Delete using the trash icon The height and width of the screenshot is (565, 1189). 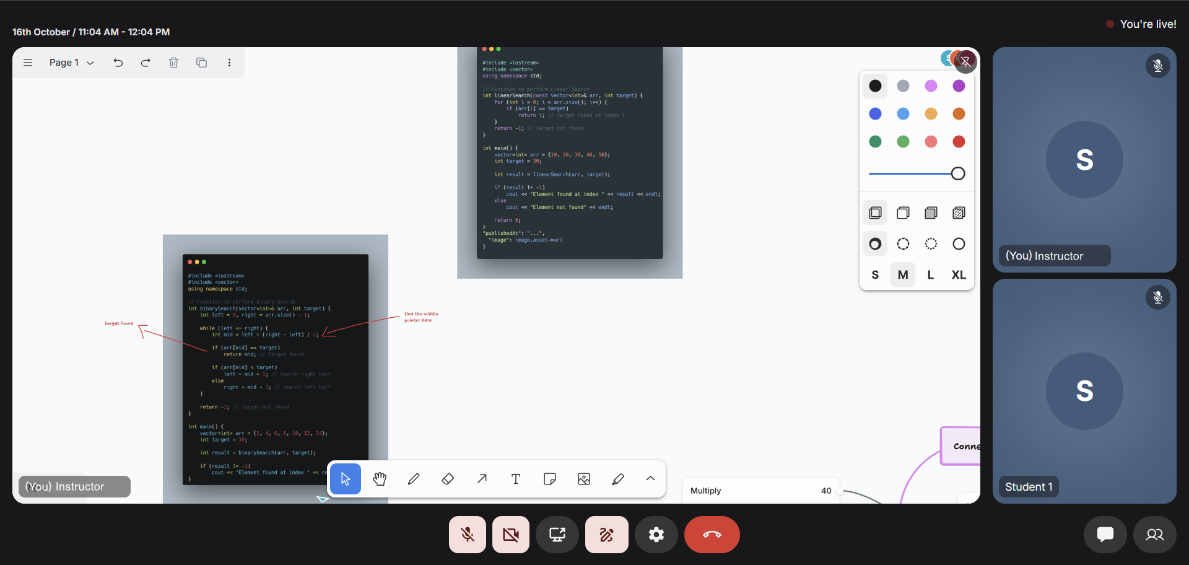click(x=173, y=63)
